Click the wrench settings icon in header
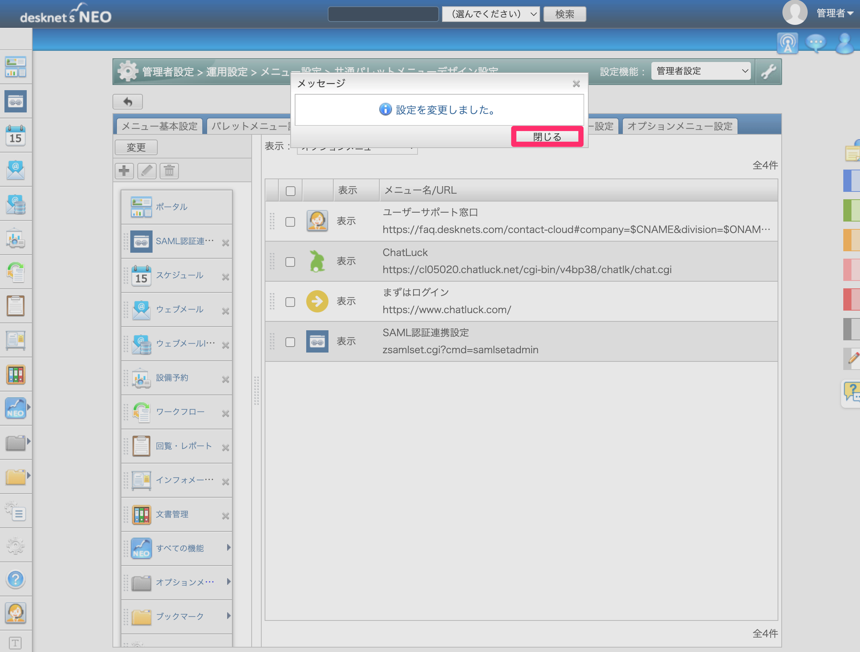Screen dimensions: 860x652 pyautogui.click(x=768, y=72)
